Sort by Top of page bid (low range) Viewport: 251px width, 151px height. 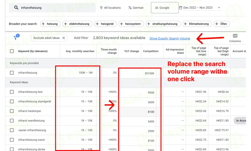[x=199, y=51]
